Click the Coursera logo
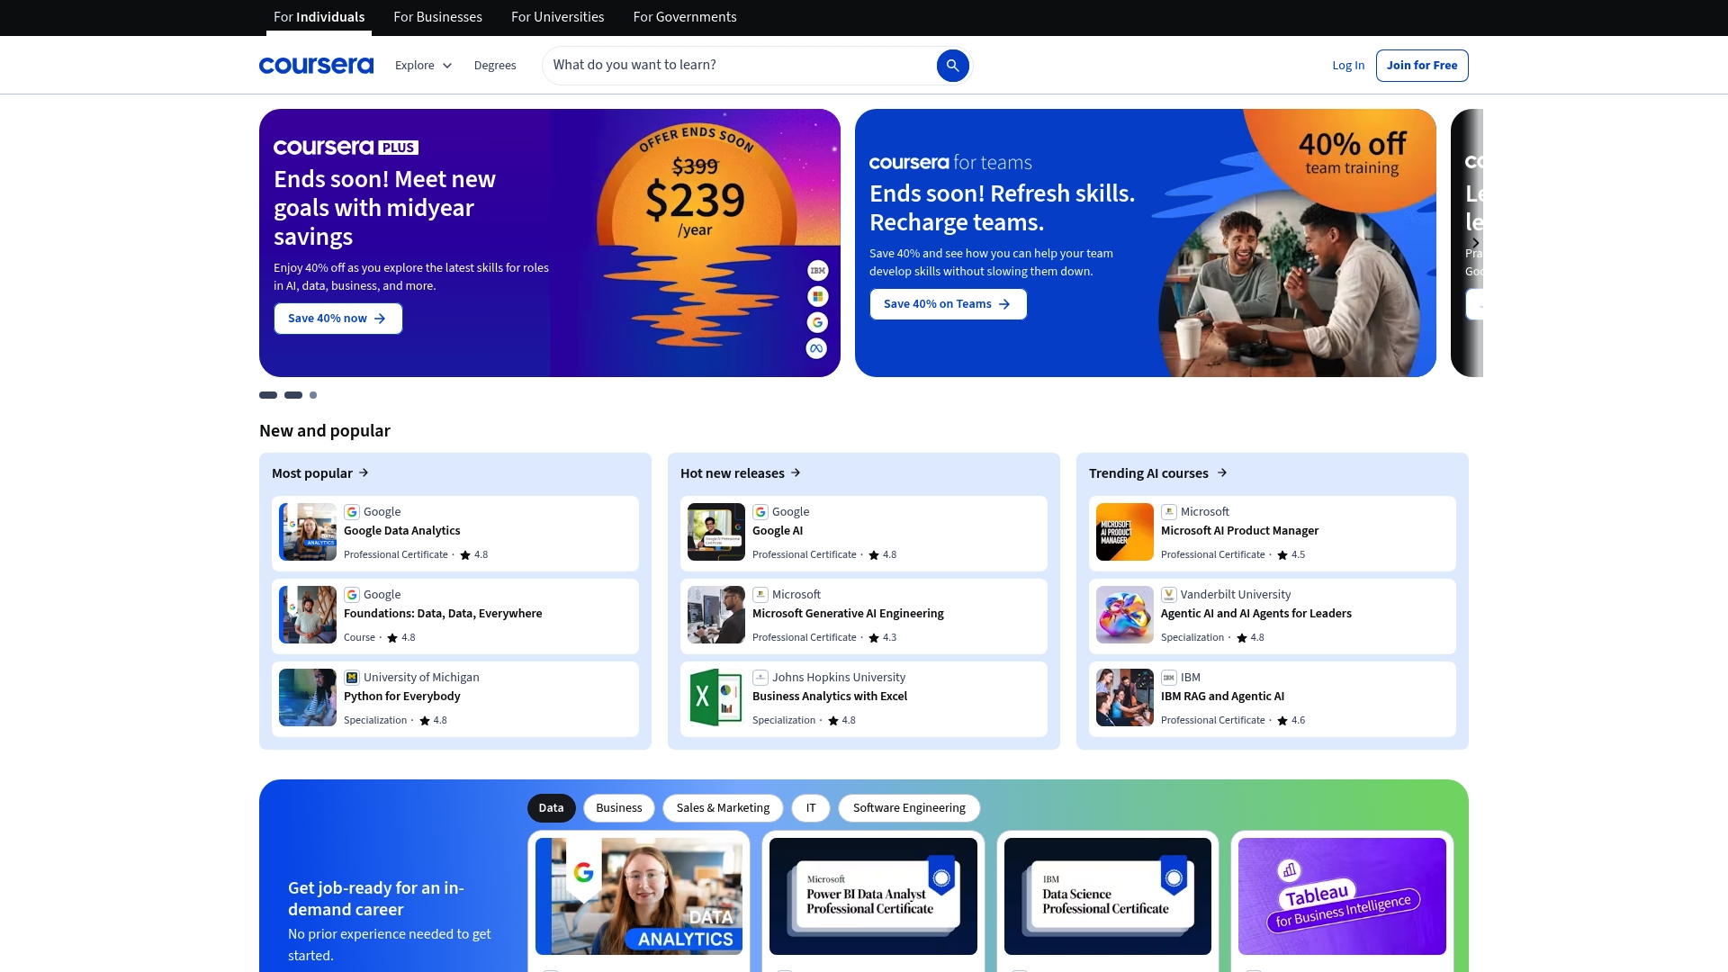The image size is (1728, 972). (x=316, y=66)
